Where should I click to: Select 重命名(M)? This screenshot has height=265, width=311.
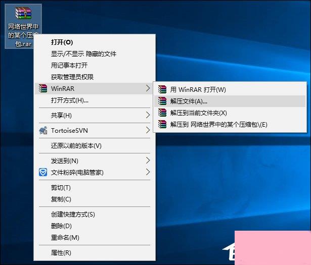[95, 238]
